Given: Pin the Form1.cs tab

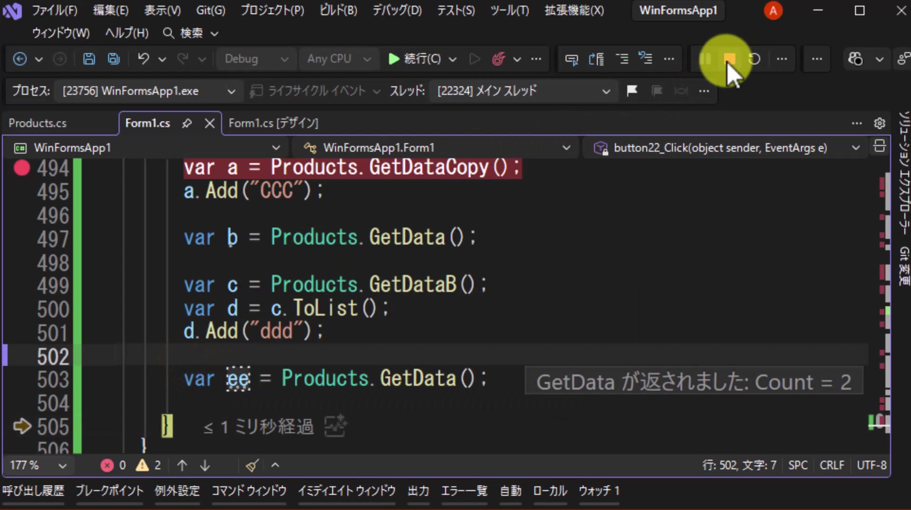Looking at the screenshot, I should pos(187,123).
